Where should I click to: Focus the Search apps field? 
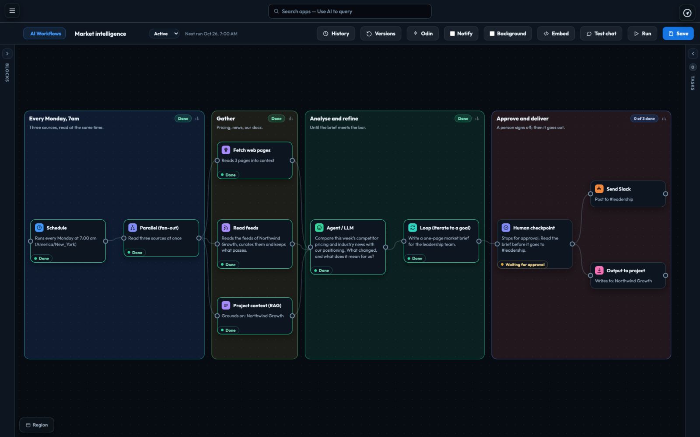350,11
